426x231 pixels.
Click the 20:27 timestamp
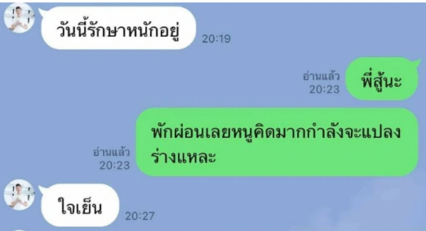[140, 216]
